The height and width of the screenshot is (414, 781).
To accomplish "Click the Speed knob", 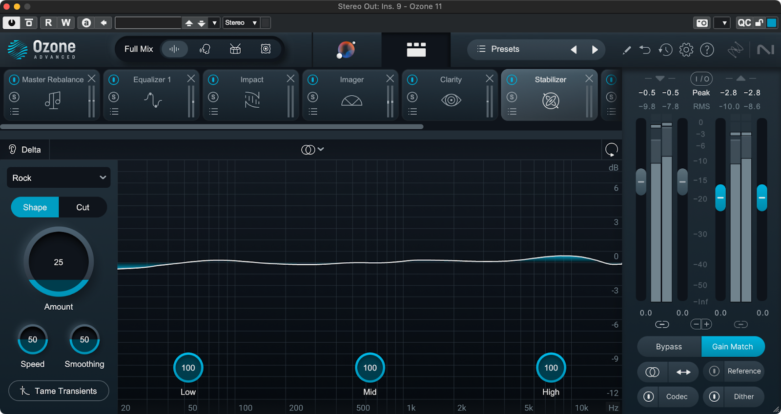I will tap(33, 339).
